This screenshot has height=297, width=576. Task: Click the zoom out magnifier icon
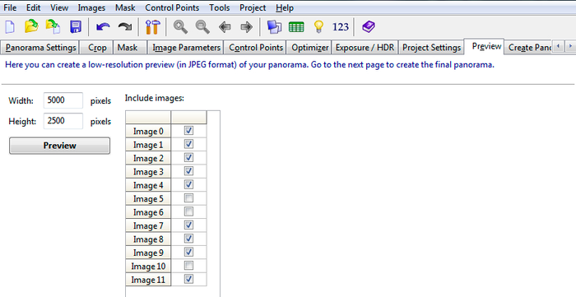pos(202,27)
